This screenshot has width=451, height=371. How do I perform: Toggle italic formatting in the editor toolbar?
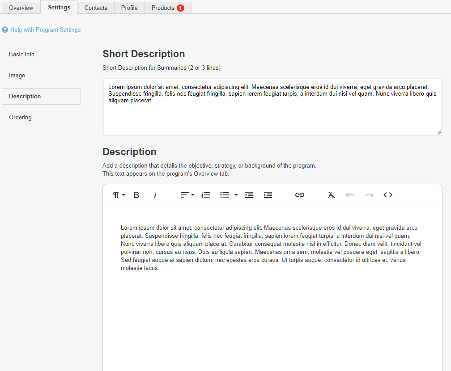155,195
